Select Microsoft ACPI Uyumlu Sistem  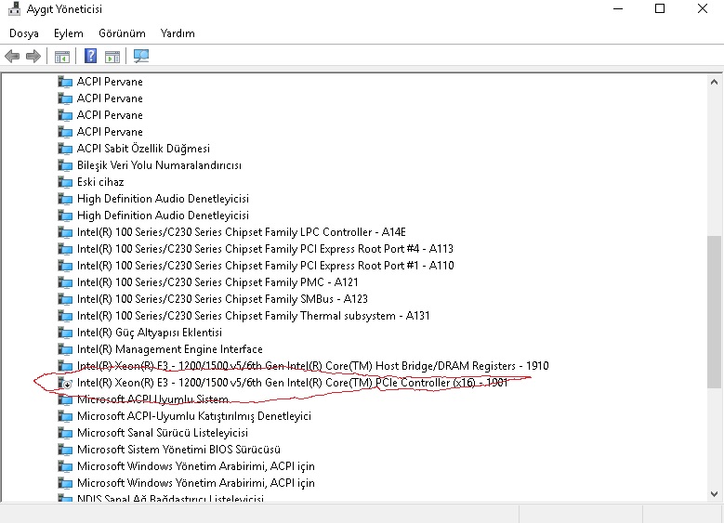[x=152, y=399]
